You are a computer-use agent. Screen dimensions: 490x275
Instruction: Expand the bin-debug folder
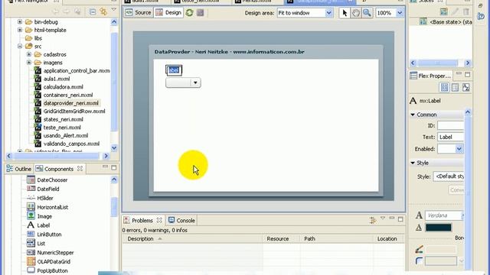click(x=20, y=22)
